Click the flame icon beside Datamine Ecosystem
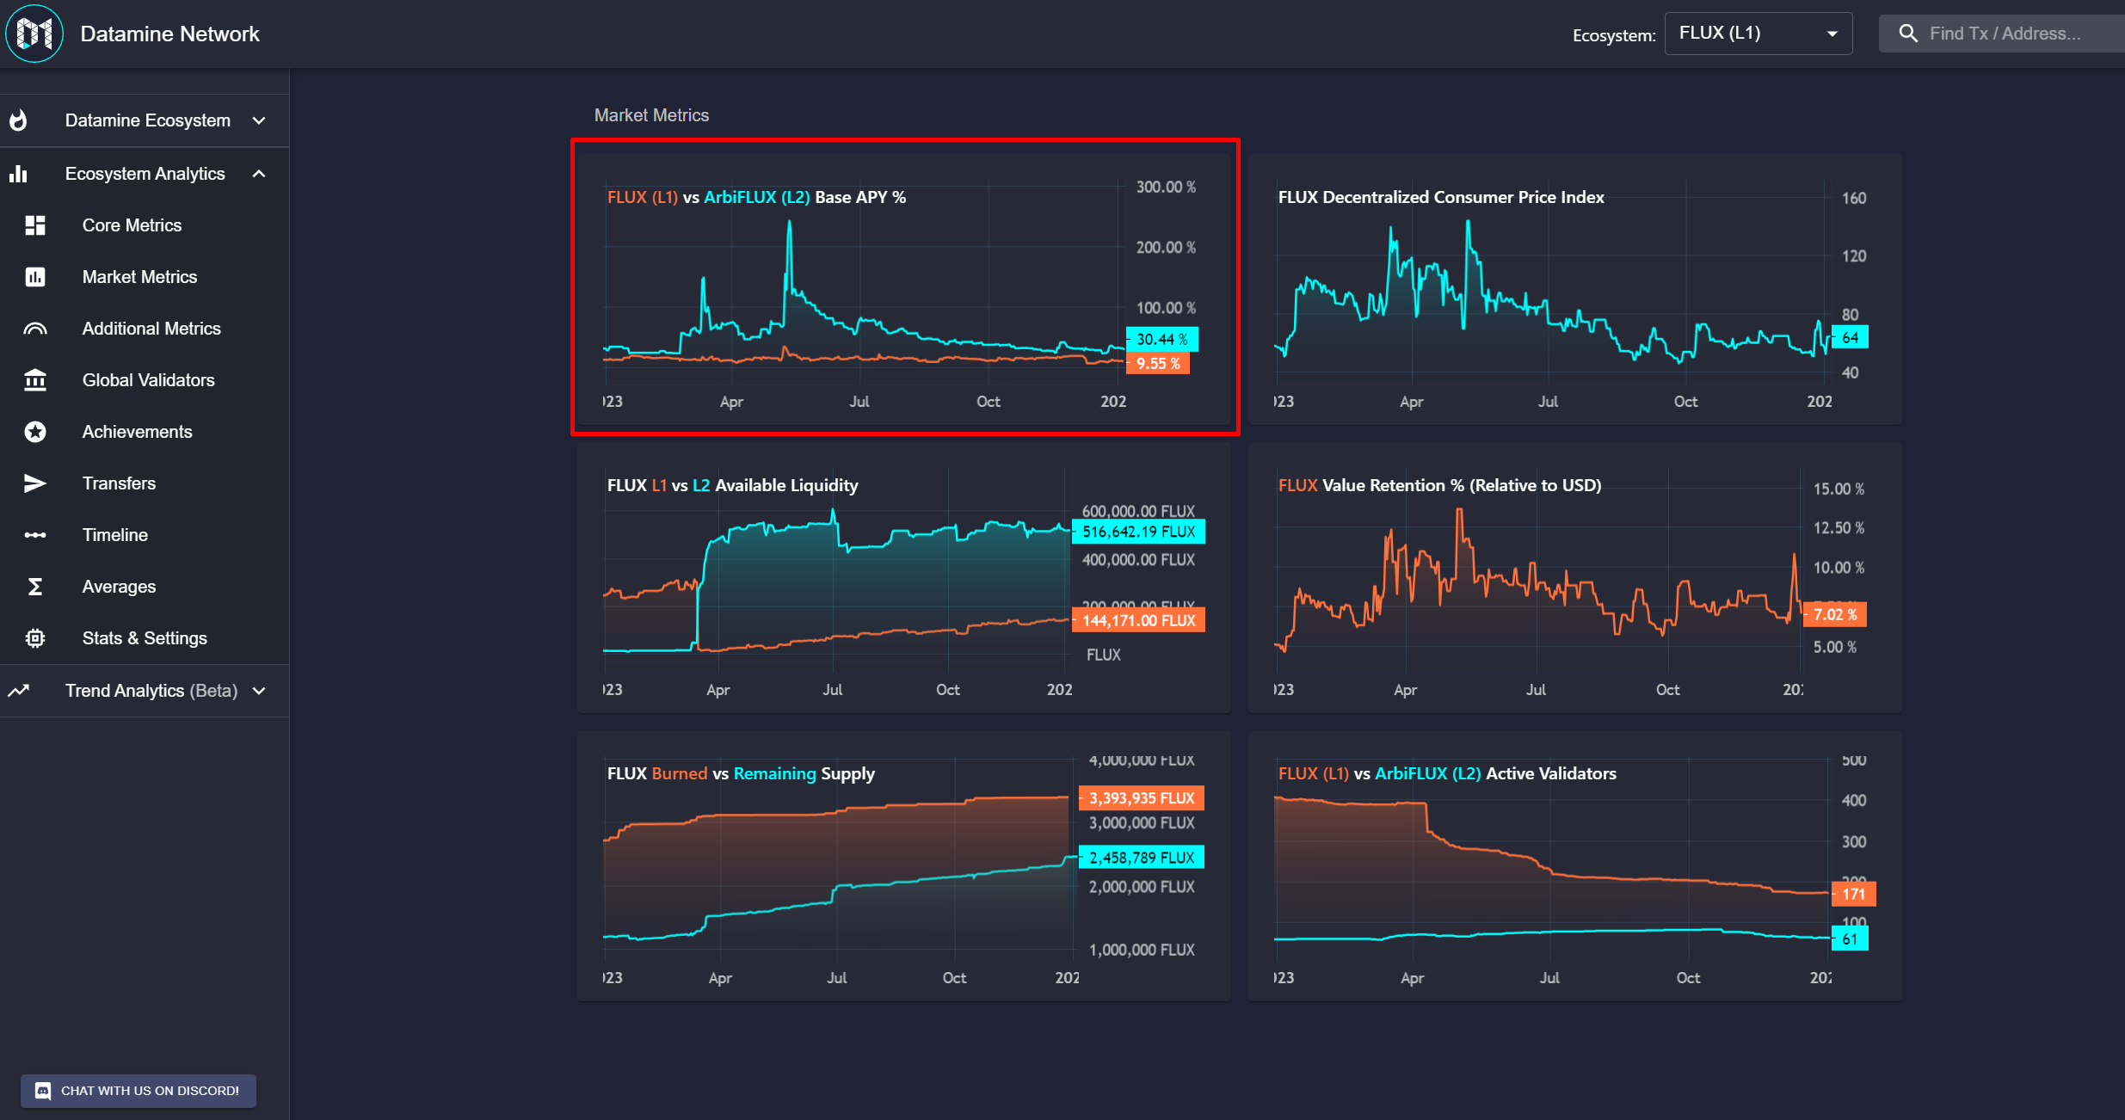The height and width of the screenshot is (1120, 2125). point(18,120)
